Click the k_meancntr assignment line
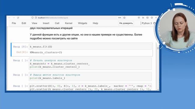Screen dimensions: 195x109 (x=60, y=64)
